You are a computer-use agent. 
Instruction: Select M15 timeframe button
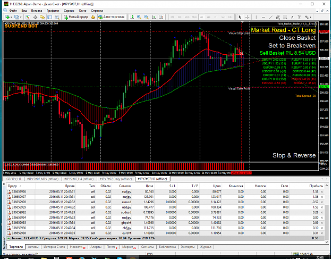pos(187,17)
